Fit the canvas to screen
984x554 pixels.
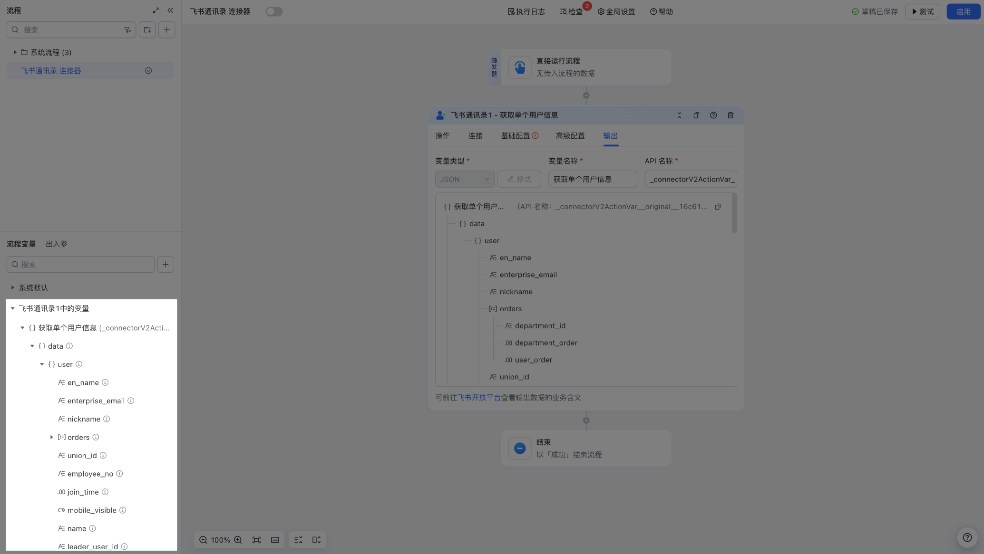pyautogui.click(x=256, y=540)
